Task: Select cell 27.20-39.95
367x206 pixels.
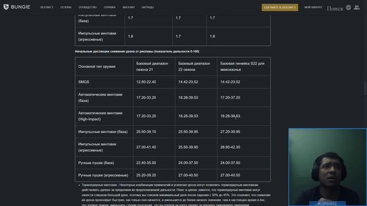Action: click(x=230, y=132)
